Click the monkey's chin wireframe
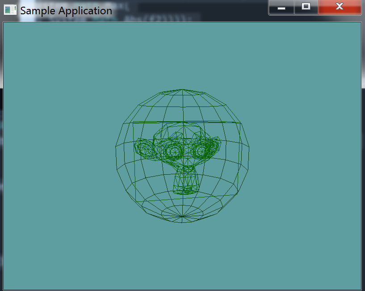 click(x=185, y=187)
